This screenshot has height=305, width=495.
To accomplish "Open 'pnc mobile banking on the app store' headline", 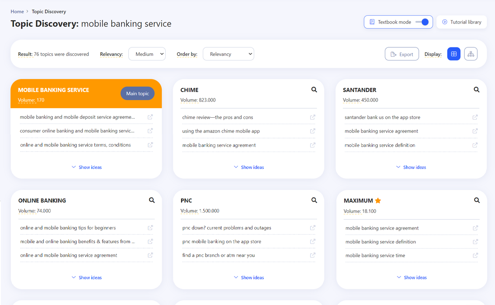I will tap(222, 241).
